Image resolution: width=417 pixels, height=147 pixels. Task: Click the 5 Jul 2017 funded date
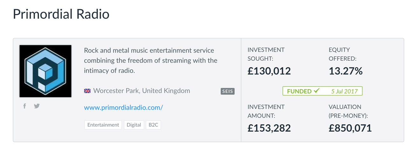[344, 91]
